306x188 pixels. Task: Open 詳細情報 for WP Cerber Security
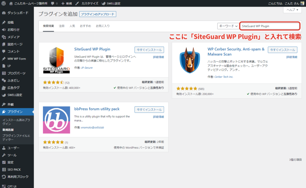(292, 57)
